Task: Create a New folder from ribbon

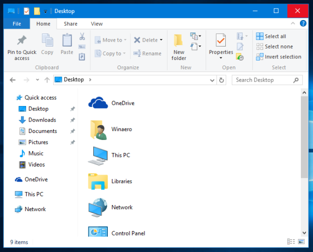Action: tap(179, 47)
